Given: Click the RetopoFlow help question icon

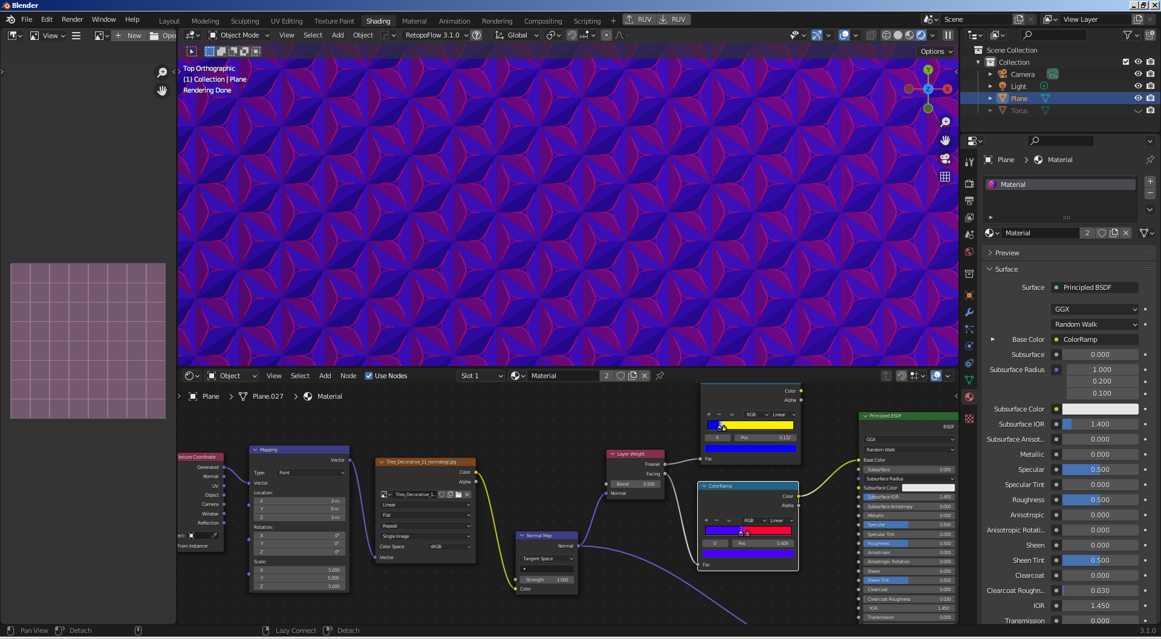Looking at the screenshot, I should 477,35.
